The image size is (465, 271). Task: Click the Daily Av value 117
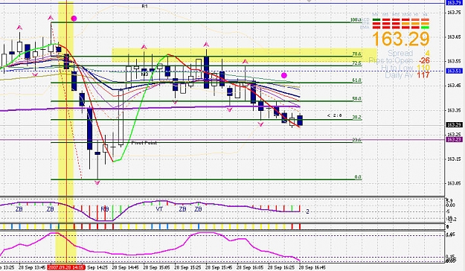423,75
